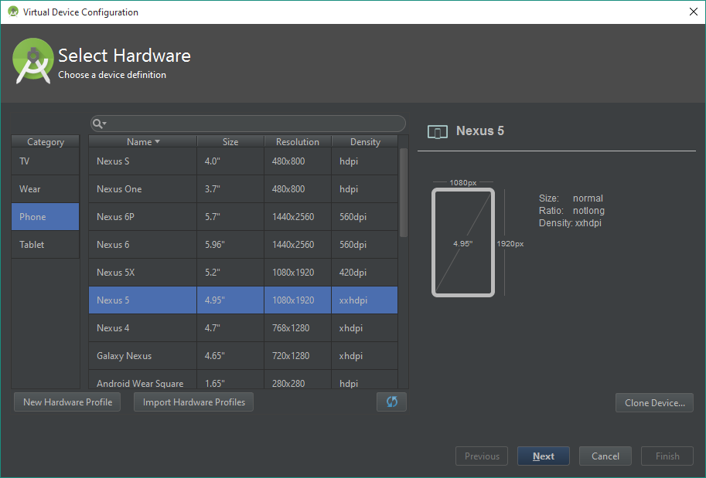Click the Android Studio setup wizard logo
The height and width of the screenshot is (478, 706).
point(32,61)
